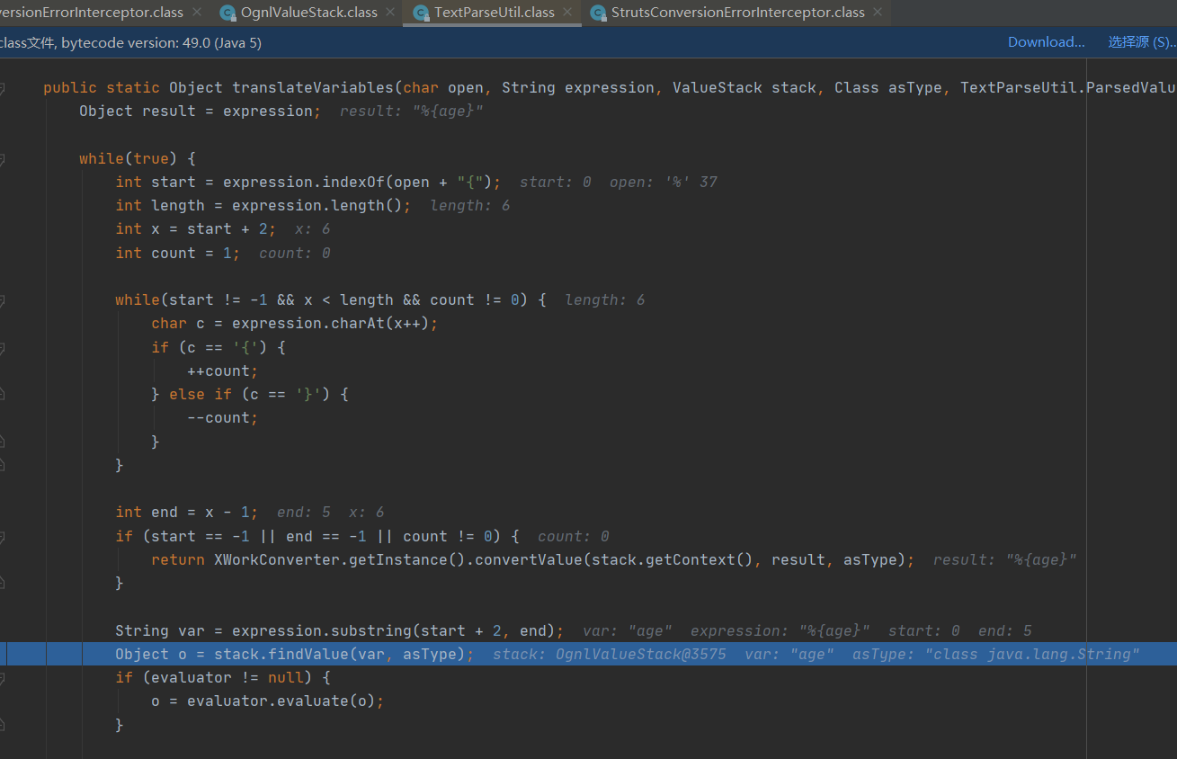Click the result: "%{age}" hint after expression;
Viewport: 1177px width, 759px height.
(412, 111)
